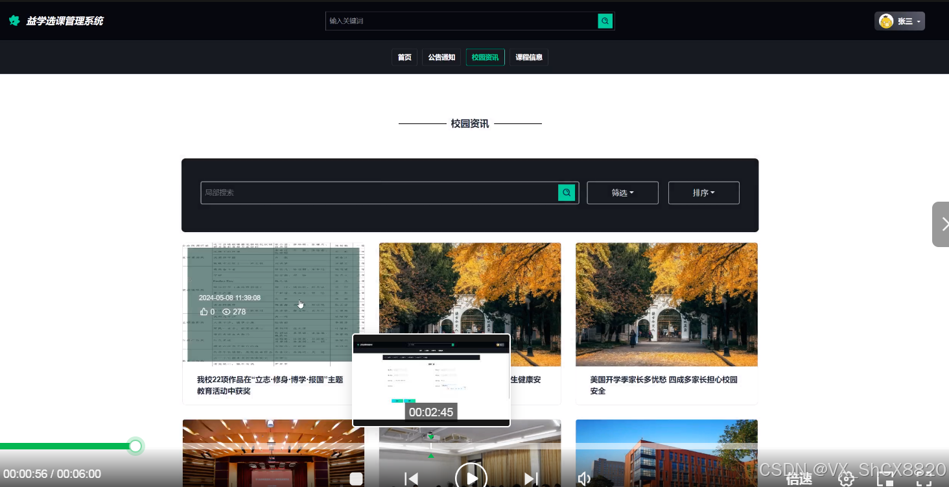Open the red brick building news thumbnail
Viewport: 949px width, 487px height.
[x=666, y=453]
